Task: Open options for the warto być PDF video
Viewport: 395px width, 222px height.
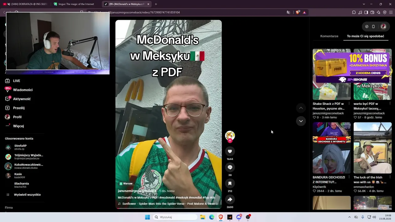Action: (390, 104)
